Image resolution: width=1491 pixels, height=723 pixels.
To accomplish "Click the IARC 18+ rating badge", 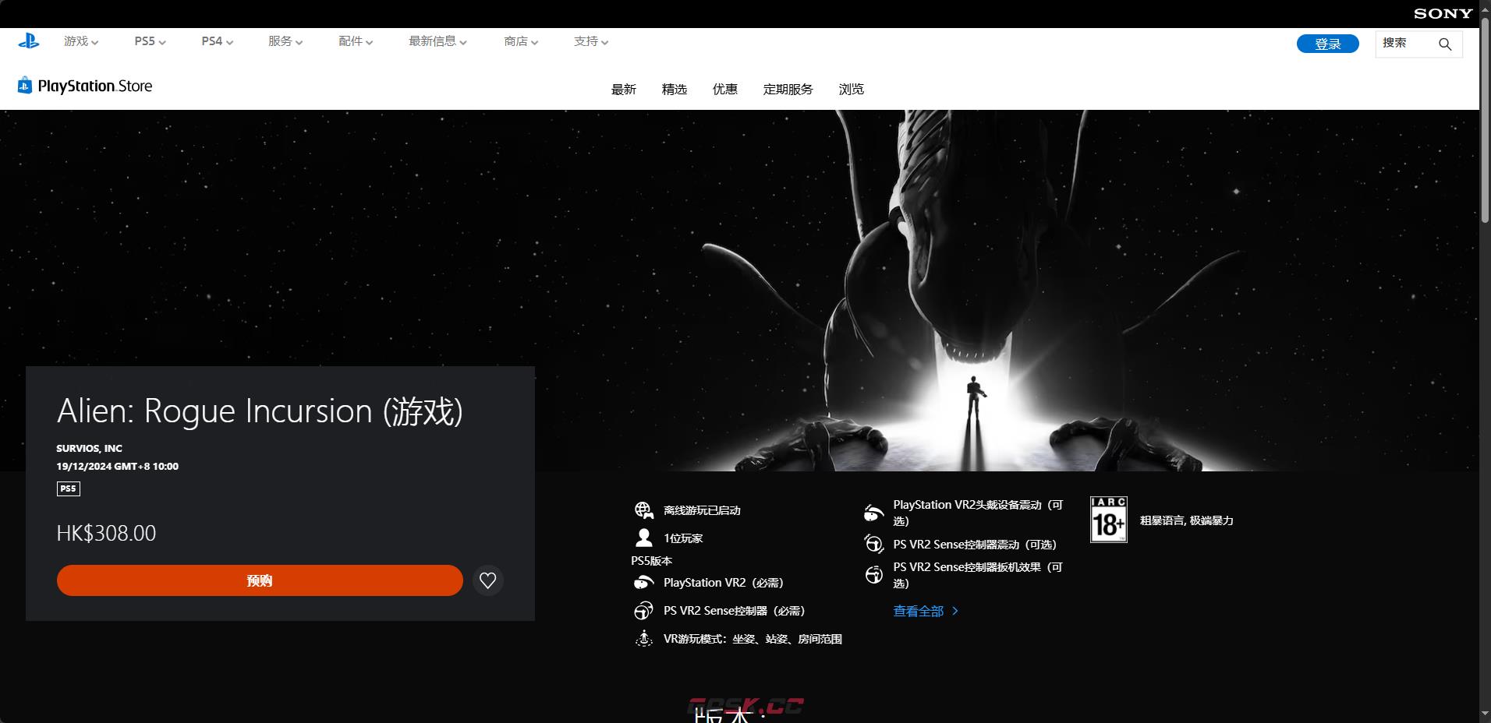I will pyautogui.click(x=1108, y=520).
